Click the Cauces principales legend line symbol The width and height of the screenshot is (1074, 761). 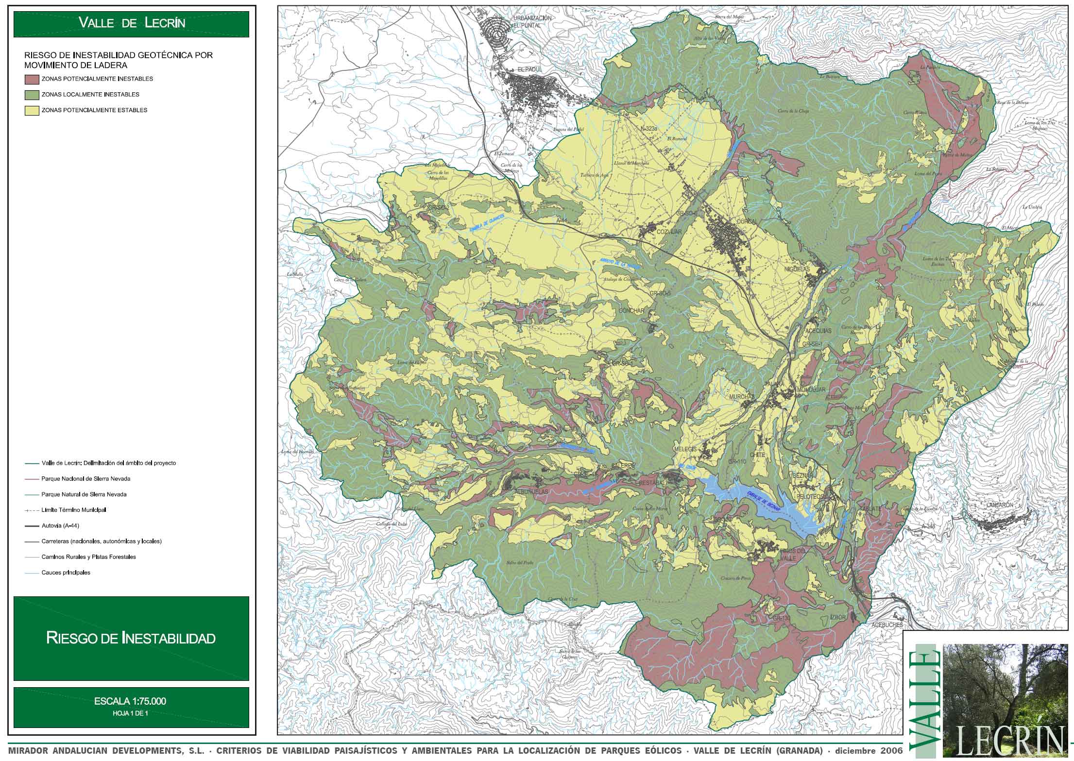pyautogui.click(x=31, y=573)
